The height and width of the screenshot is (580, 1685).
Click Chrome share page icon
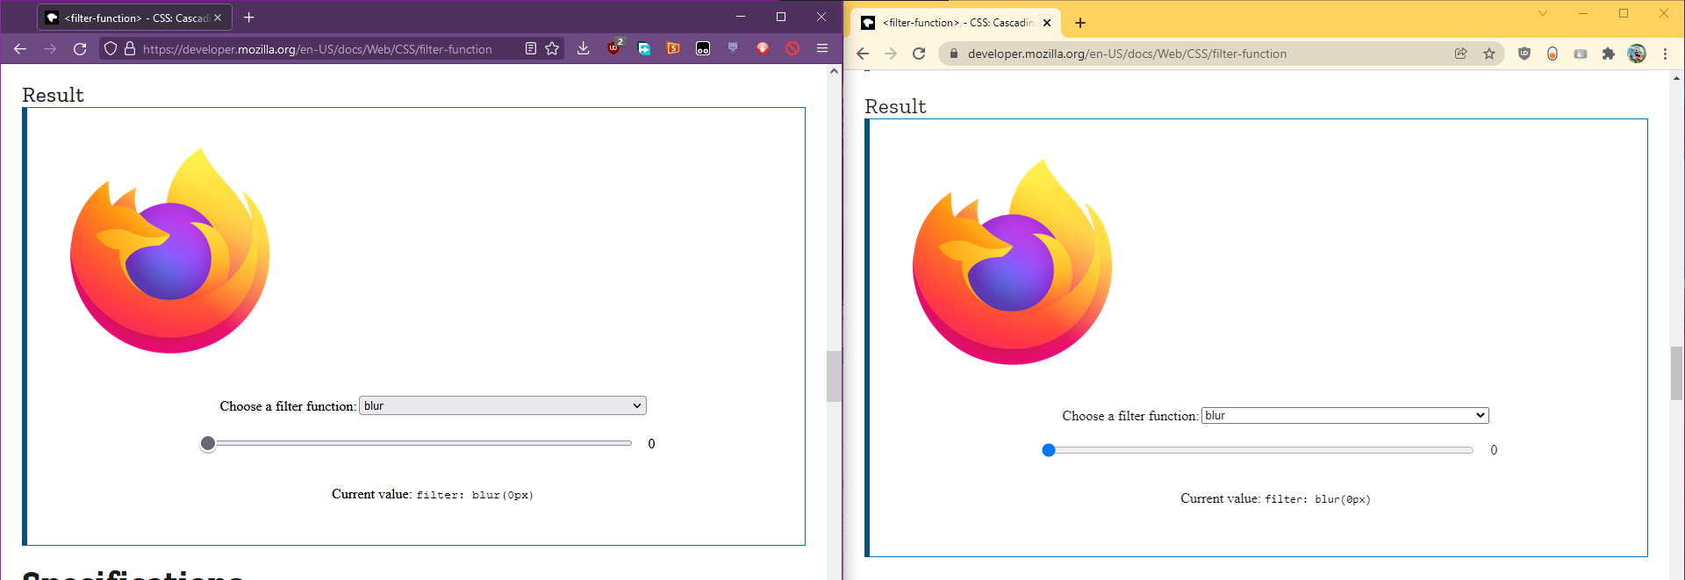tap(1461, 54)
